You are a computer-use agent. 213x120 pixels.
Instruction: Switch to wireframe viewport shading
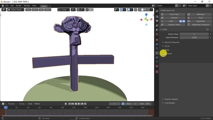click(x=139, y=10)
